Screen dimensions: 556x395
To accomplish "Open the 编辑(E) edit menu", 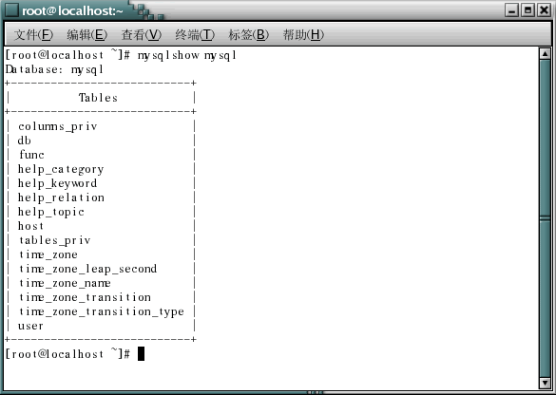I will pyautogui.click(x=86, y=35).
